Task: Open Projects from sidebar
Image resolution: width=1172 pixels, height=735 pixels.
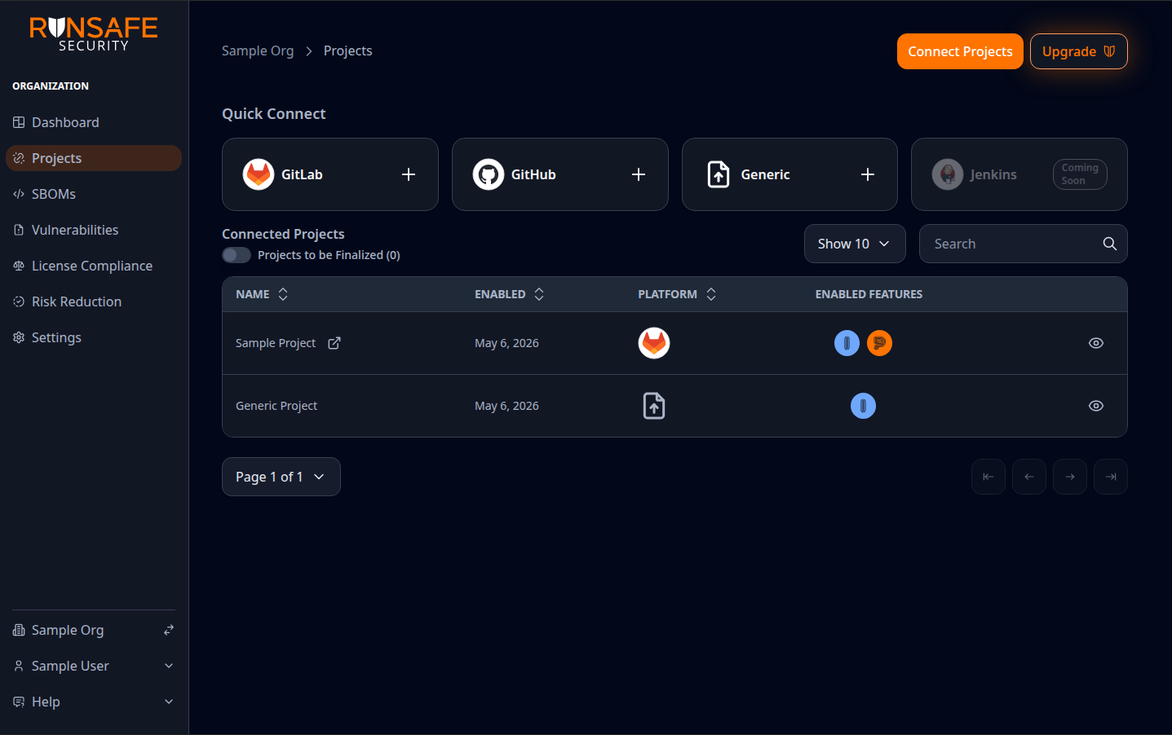Action: [x=94, y=158]
